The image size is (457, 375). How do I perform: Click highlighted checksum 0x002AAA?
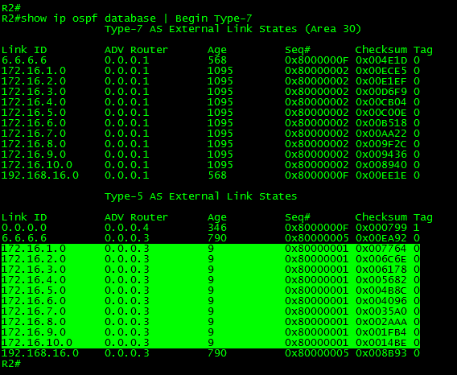point(381,322)
